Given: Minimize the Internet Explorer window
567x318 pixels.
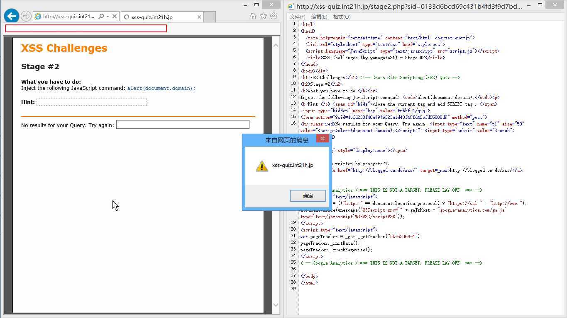Looking at the screenshot, I should coord(245,5).
